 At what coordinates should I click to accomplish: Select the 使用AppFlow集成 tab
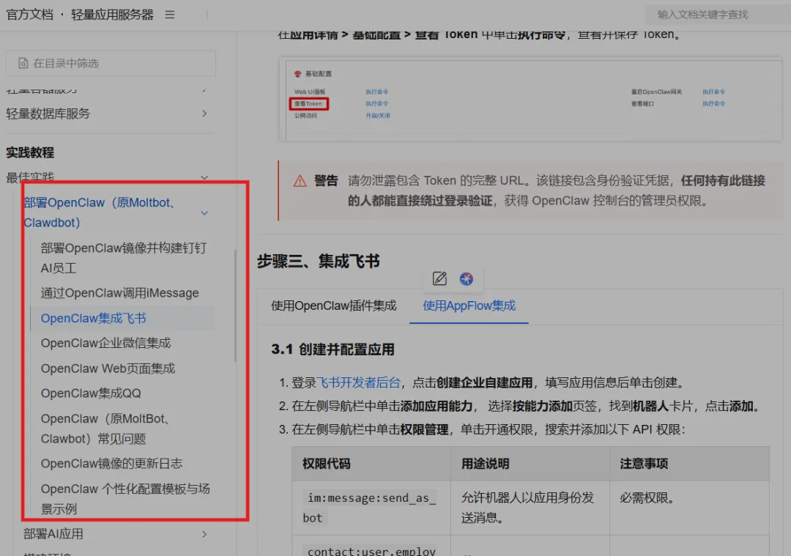[x=468, y=306]
